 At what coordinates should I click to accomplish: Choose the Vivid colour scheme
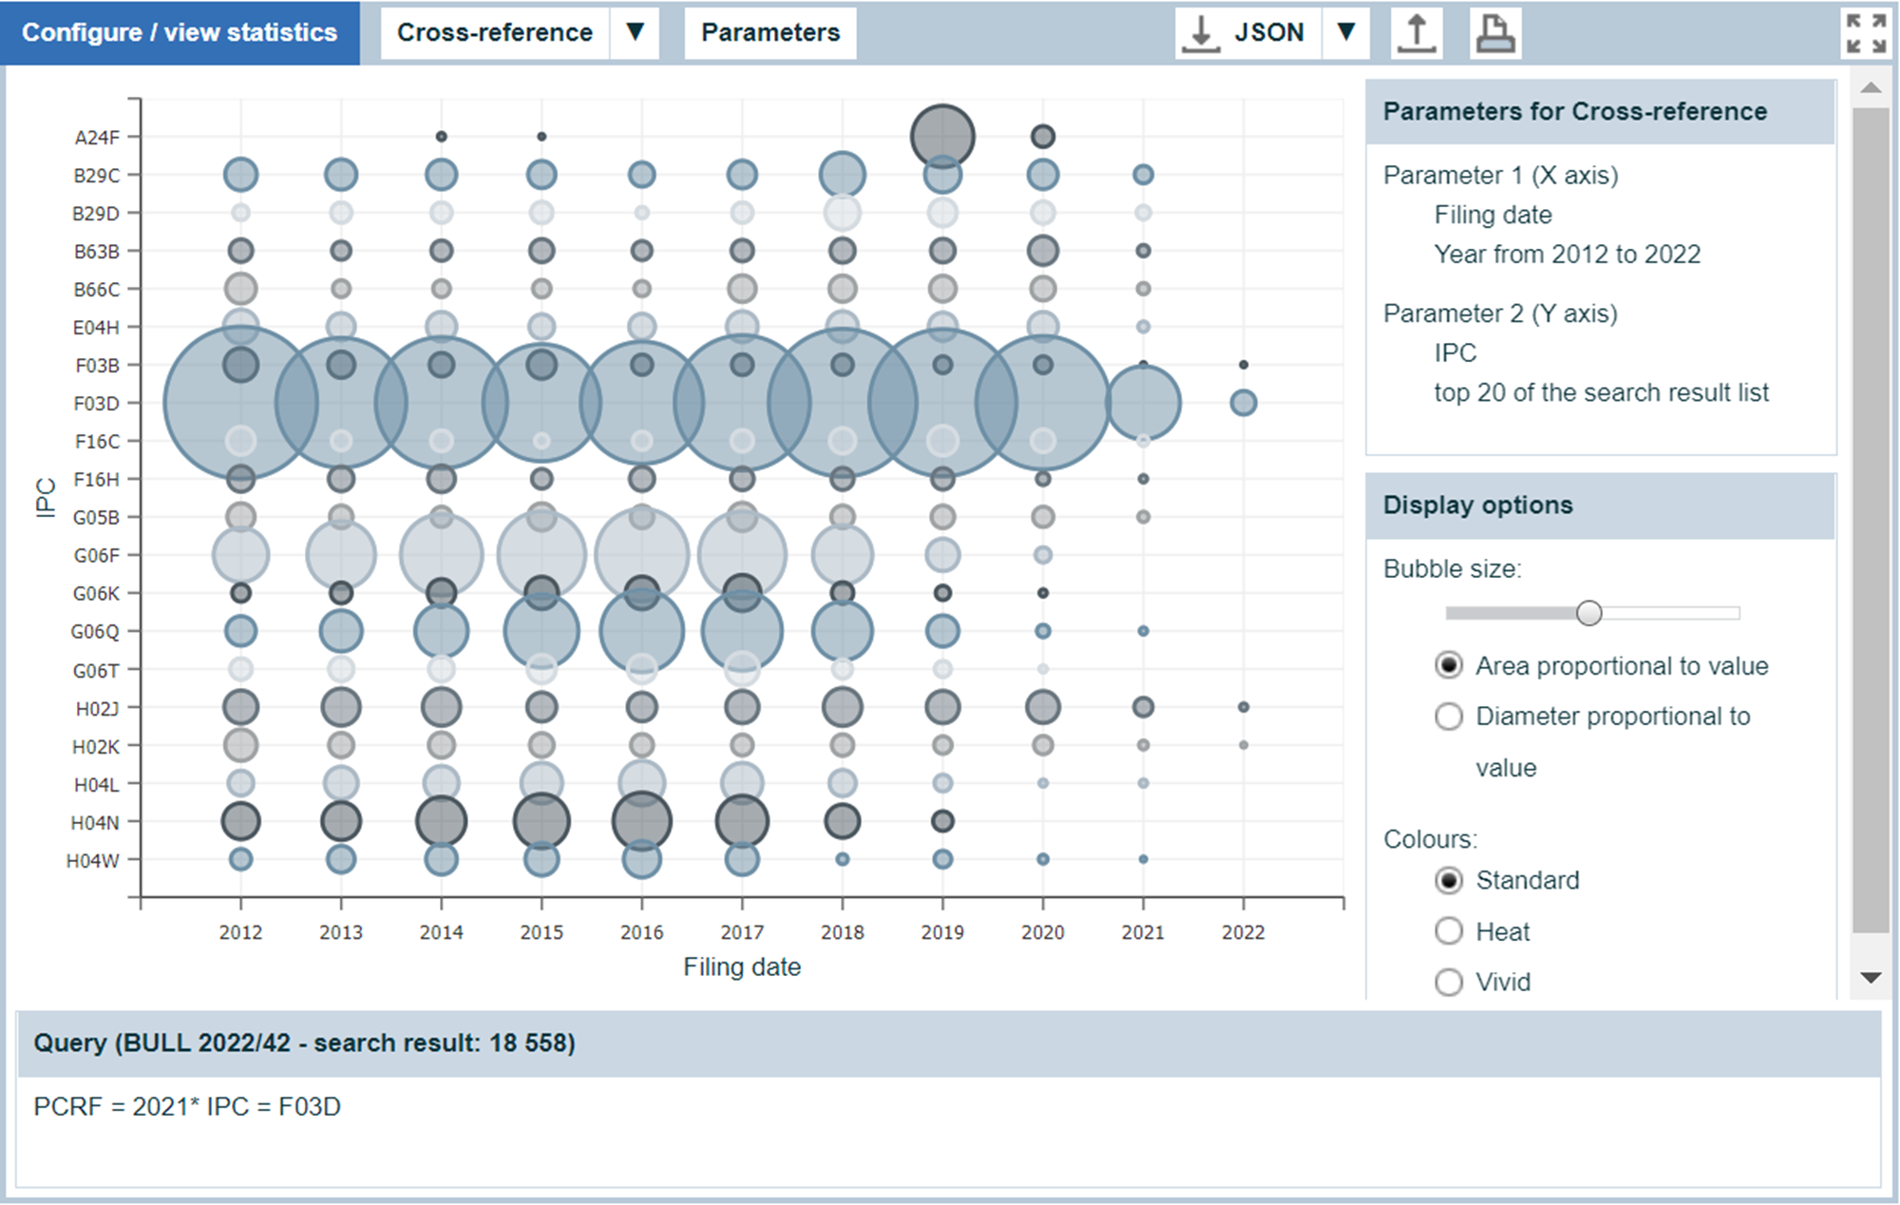click(x=1449, y=982)
